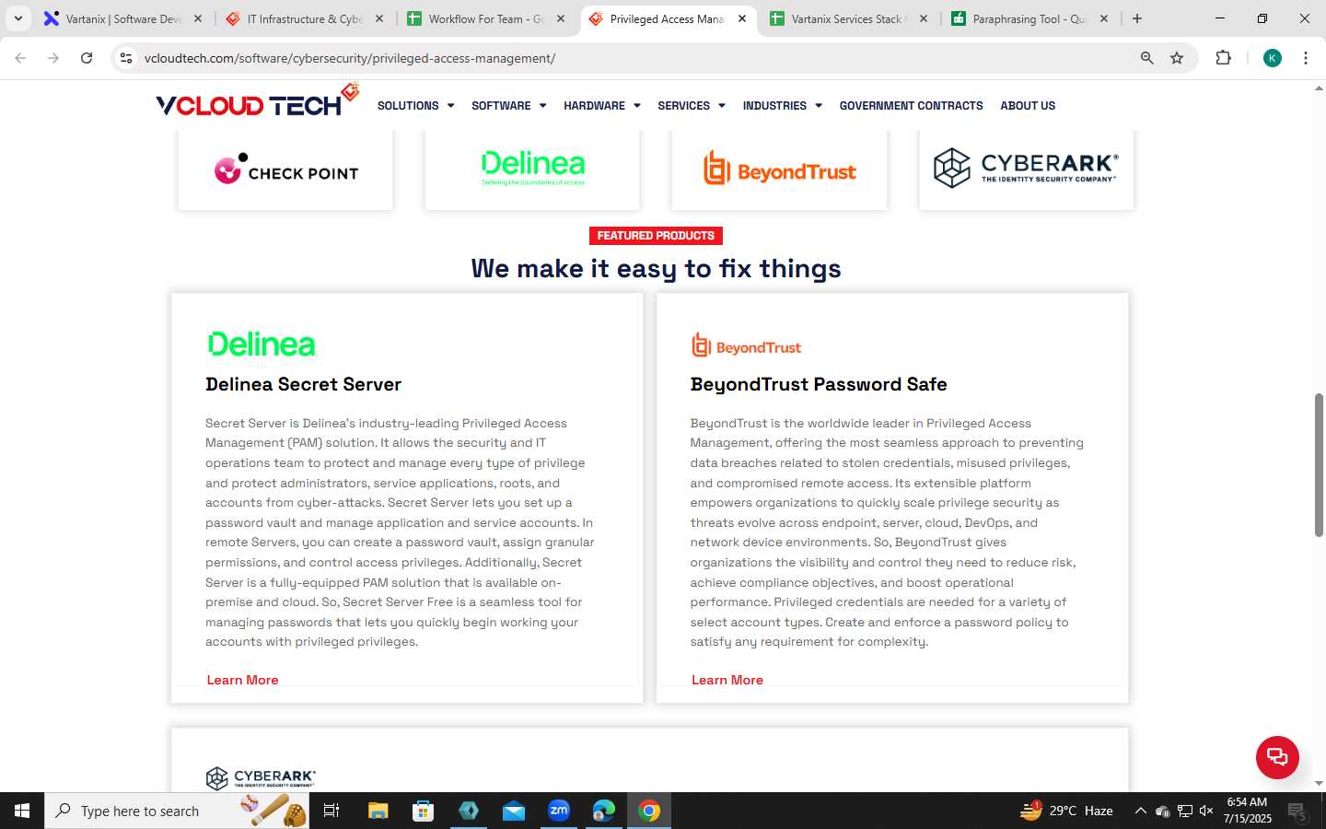Viewport: 1326px width, 829px height.
Task: Open the weather widget showing 29°C Haze
Action: 1066,811
